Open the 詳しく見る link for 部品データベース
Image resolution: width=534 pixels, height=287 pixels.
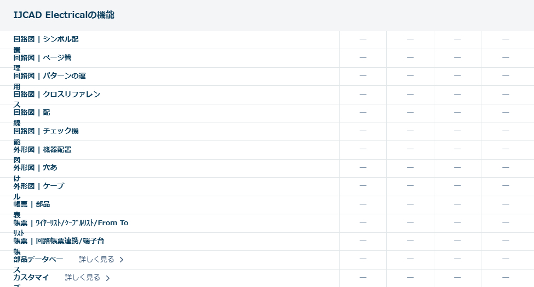(x=96, y=259)
